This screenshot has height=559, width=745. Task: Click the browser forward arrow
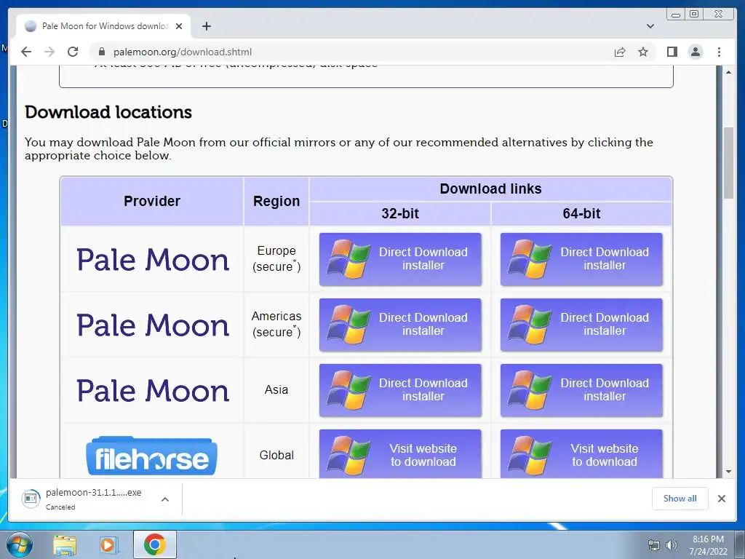click(x=49, y=52)
